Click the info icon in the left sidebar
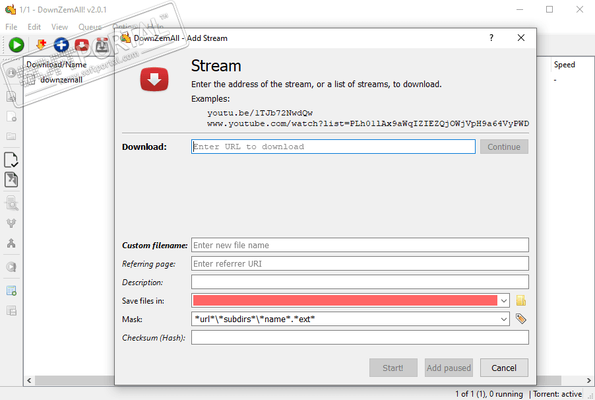This screenshot has width=595, height=400. point(11,72)
